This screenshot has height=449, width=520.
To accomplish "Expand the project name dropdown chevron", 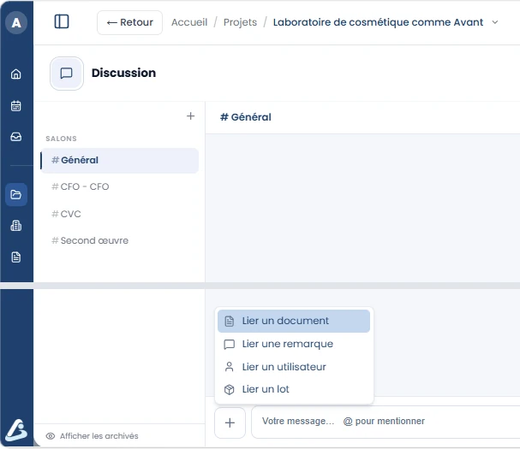I will tap(495, 22).
